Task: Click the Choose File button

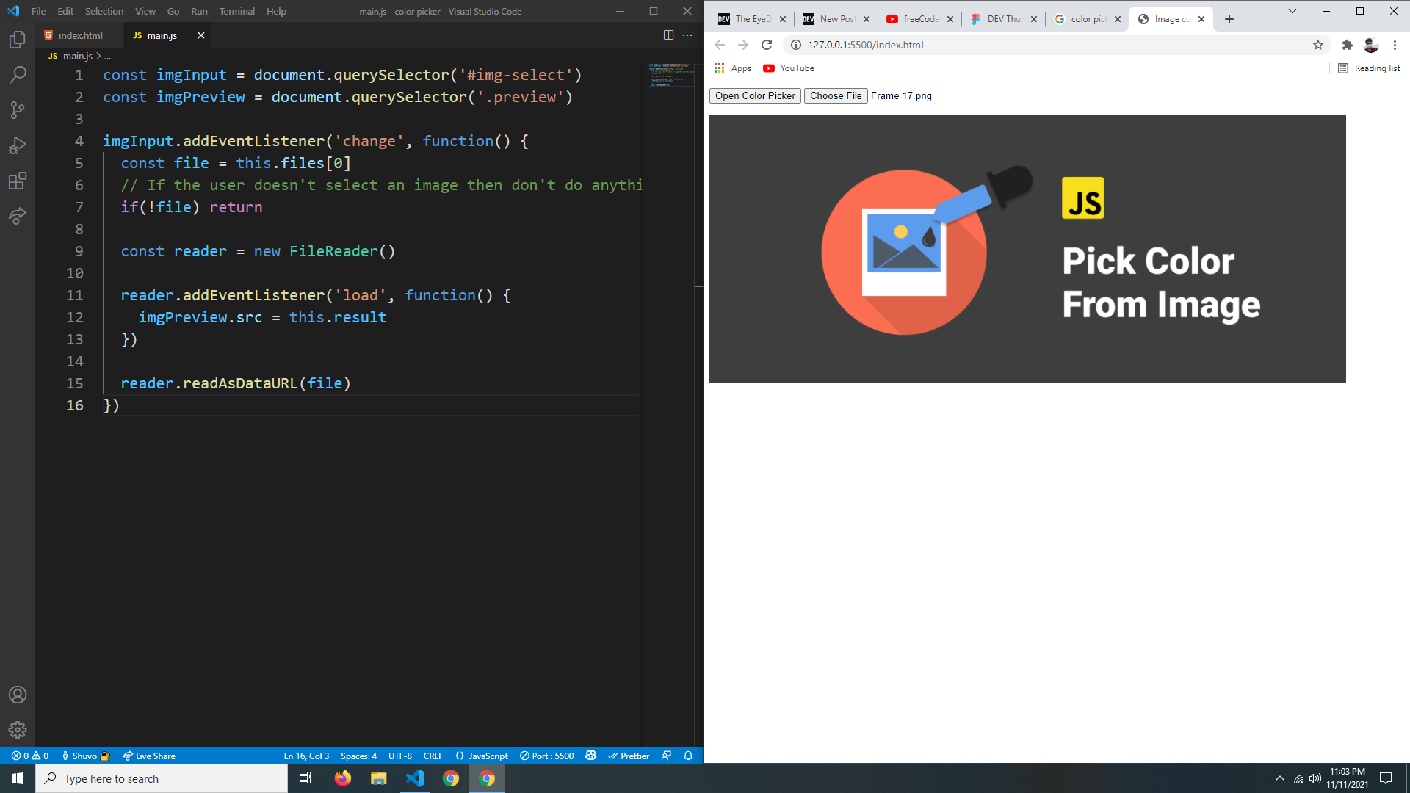Action: (835, 95)
